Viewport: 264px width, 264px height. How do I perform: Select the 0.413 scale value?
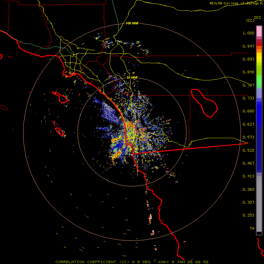click(248, 176)
